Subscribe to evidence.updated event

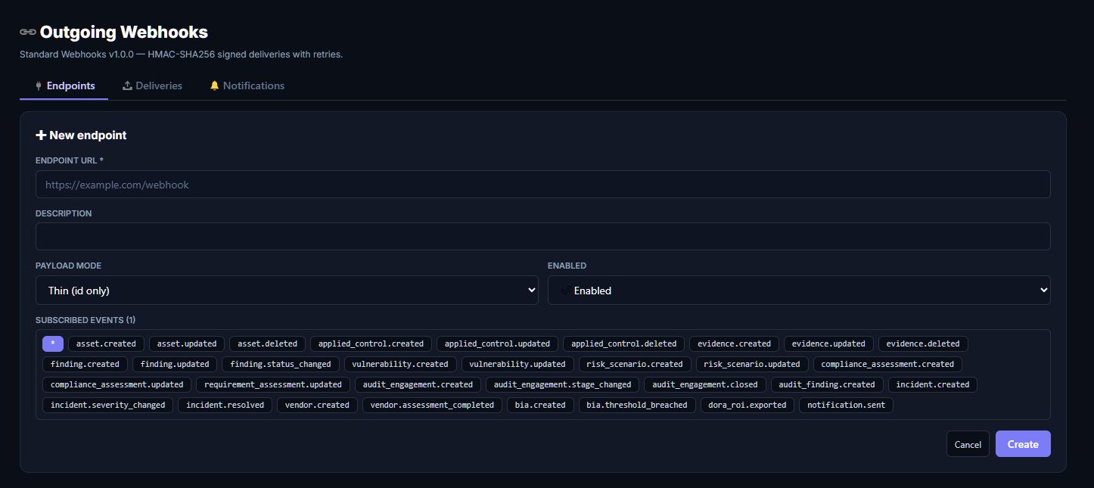pyautogui.click(x=828, y=343)
